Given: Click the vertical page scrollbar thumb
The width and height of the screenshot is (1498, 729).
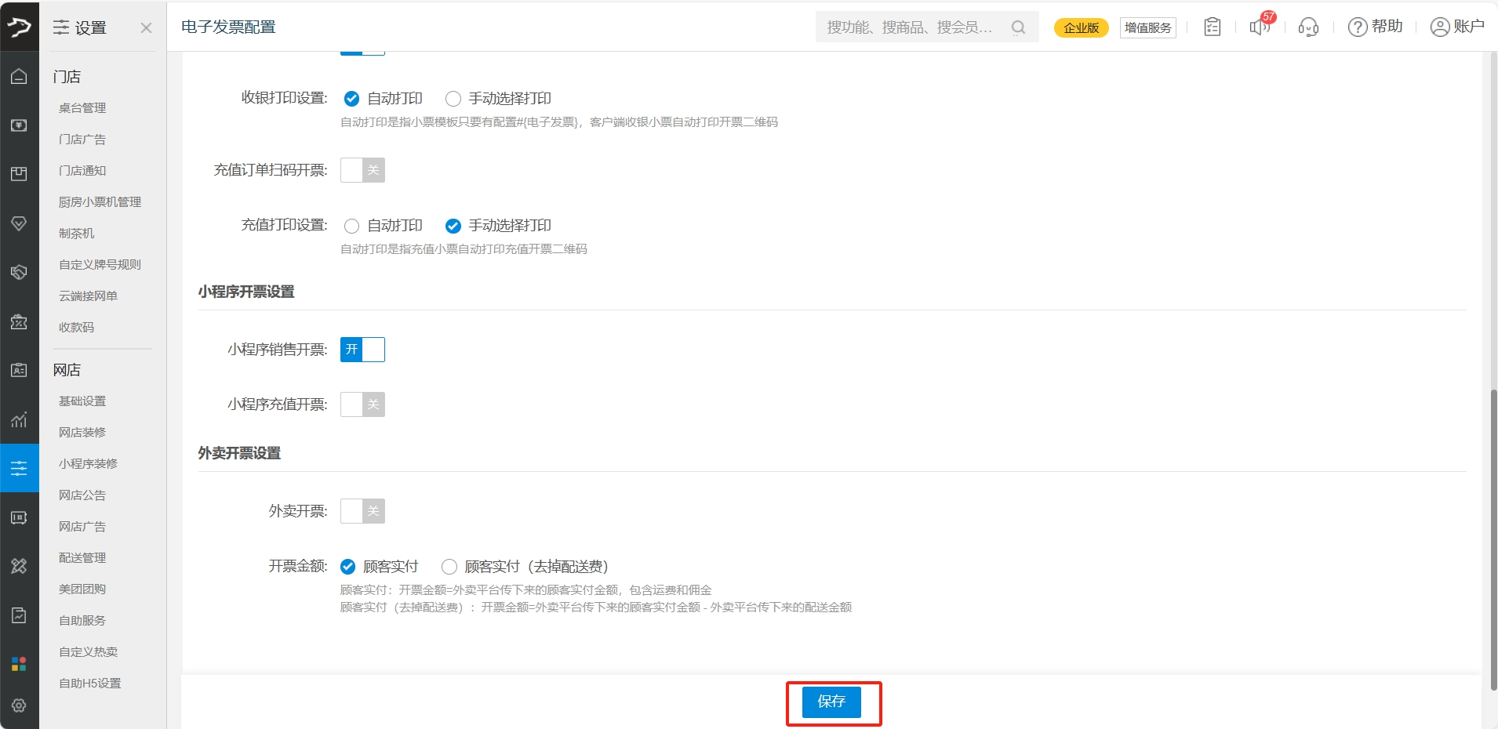Looking at the screenshot, I should pos(1493,539).
